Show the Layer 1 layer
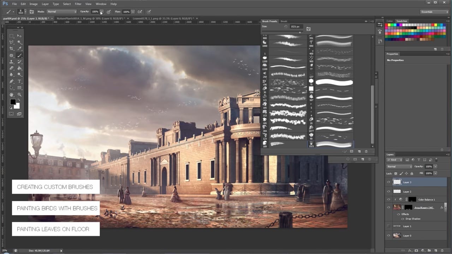Screen dimensions: 452x254 pos(388,226)
